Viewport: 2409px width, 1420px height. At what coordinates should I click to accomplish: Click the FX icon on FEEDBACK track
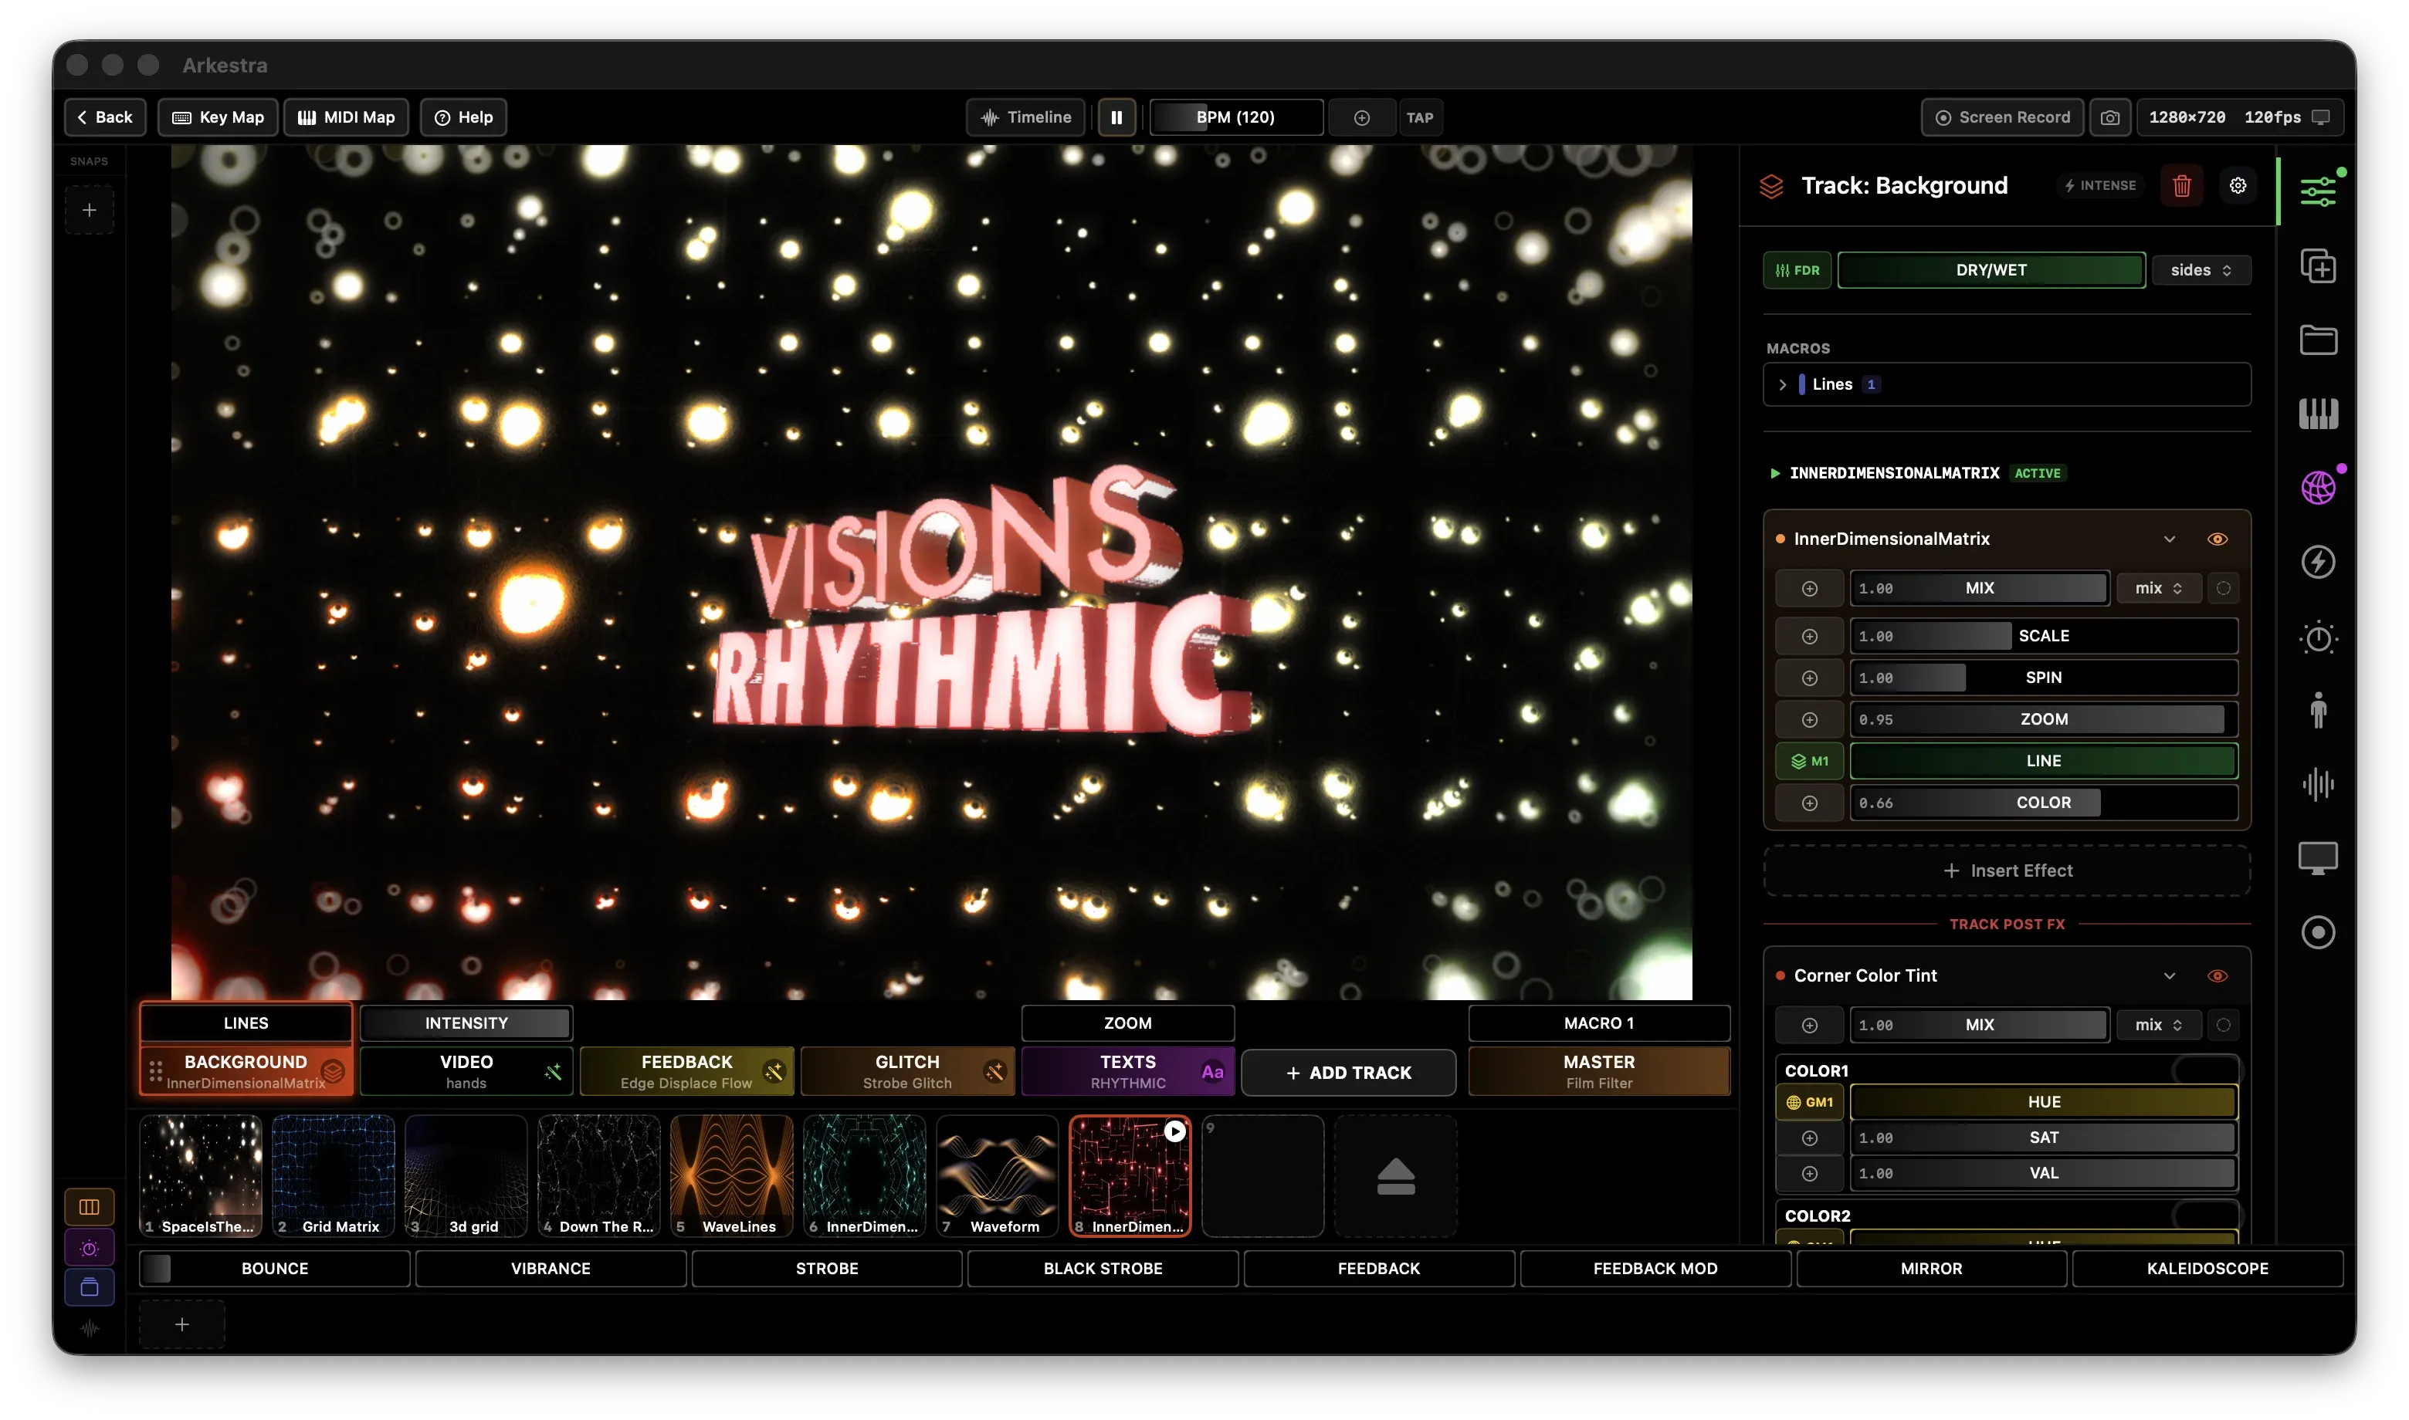pyautogui.click(x=774, y=1073)
